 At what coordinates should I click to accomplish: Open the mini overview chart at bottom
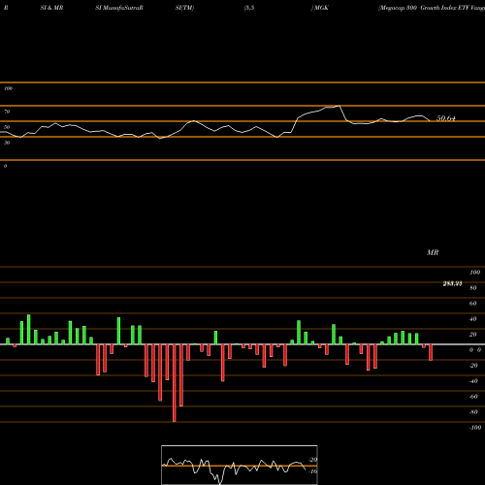pyautogui.click(x=240, y=465)
